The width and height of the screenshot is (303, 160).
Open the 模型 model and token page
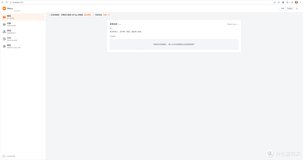[23, 46]
